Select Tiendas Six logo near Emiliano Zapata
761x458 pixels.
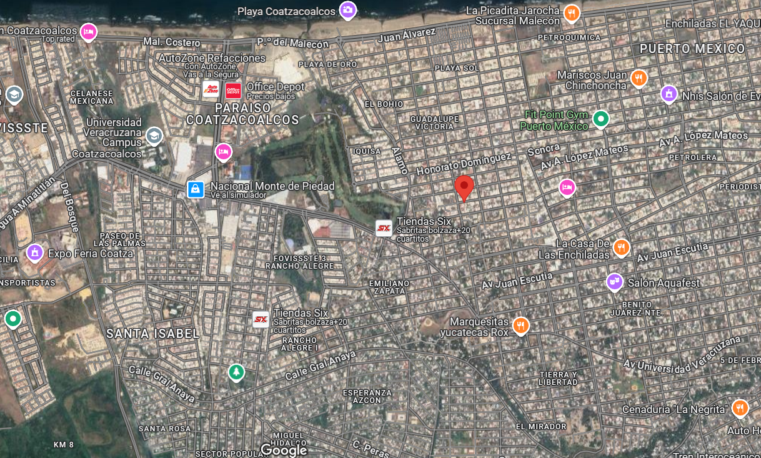coord(384,228)
